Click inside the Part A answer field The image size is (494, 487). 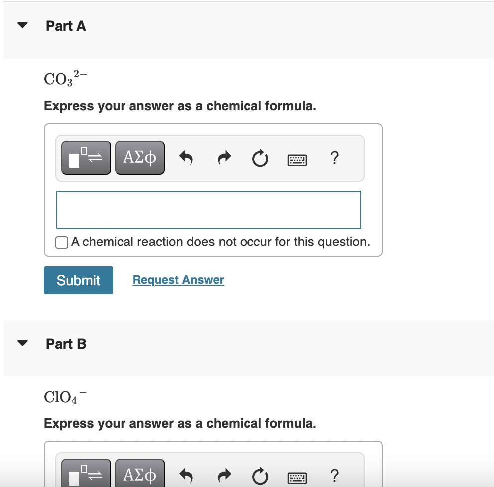coord(208,209)
